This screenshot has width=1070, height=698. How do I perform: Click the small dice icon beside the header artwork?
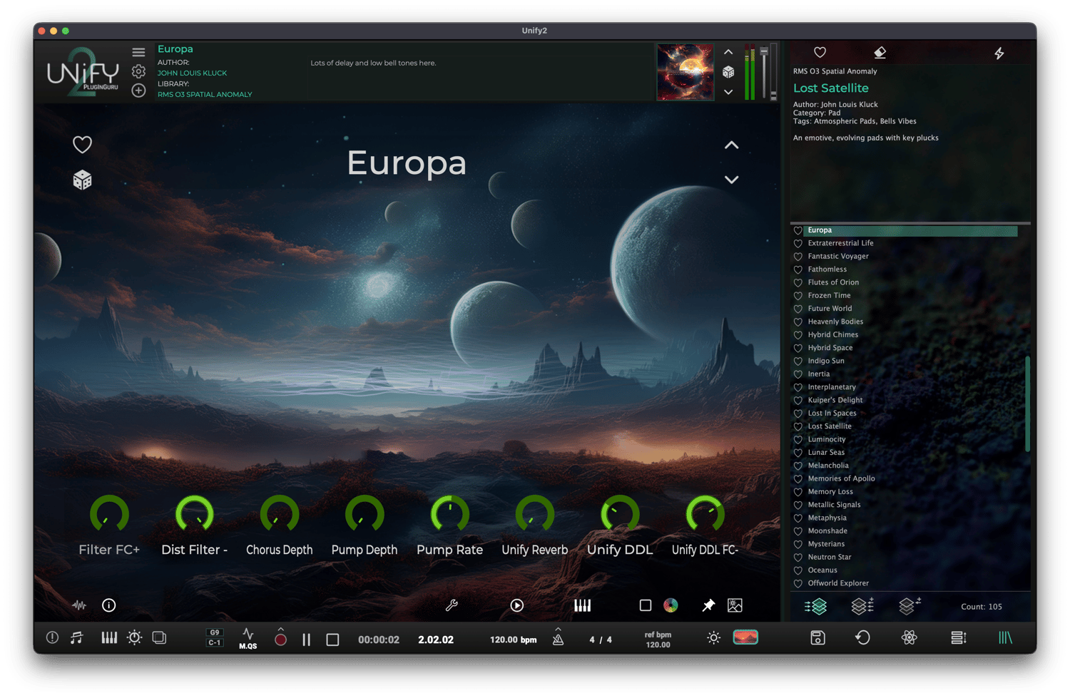[728, 72]
